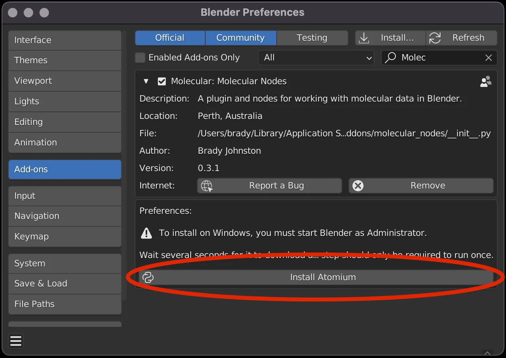Click the magnifier icon in search field
The width and height of the screenshot is (506, 358).
click(x=390, y=58)
